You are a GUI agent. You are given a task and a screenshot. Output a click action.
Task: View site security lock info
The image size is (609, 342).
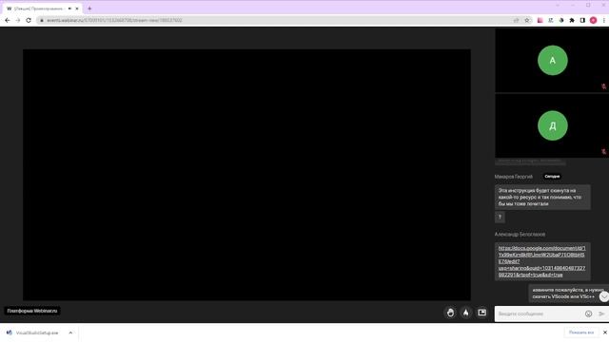point(42,20)
